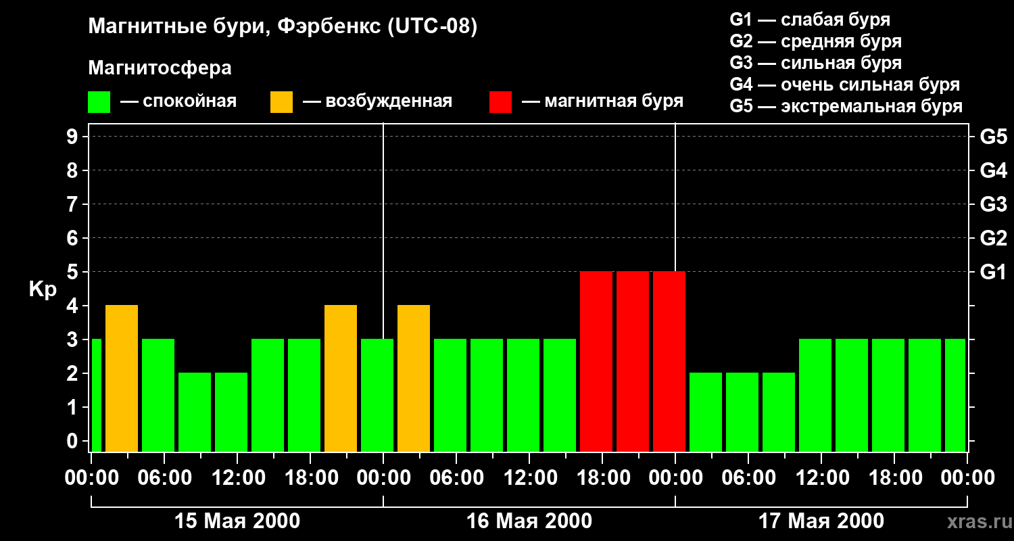Click the '17 Мая 2000' date label
The width and height of the screenshot is (1014, 541).
tap(821, 521)
